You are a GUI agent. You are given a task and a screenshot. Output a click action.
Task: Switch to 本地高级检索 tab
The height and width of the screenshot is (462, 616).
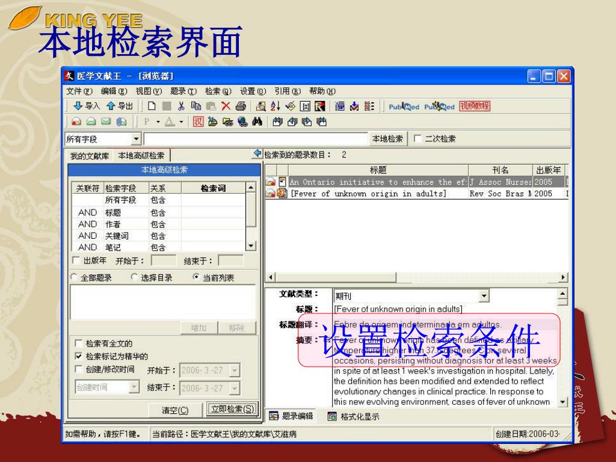click(141, 156)
